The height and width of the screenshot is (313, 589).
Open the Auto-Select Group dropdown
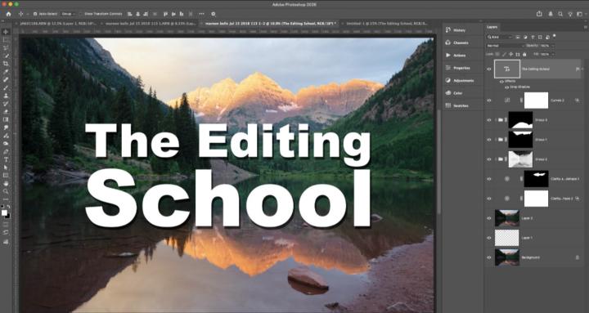point(68,14)
